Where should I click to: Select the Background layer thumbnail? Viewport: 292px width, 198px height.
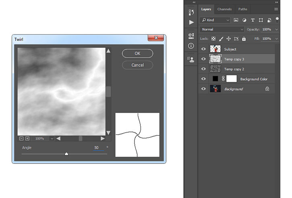(x=215, y=89)
